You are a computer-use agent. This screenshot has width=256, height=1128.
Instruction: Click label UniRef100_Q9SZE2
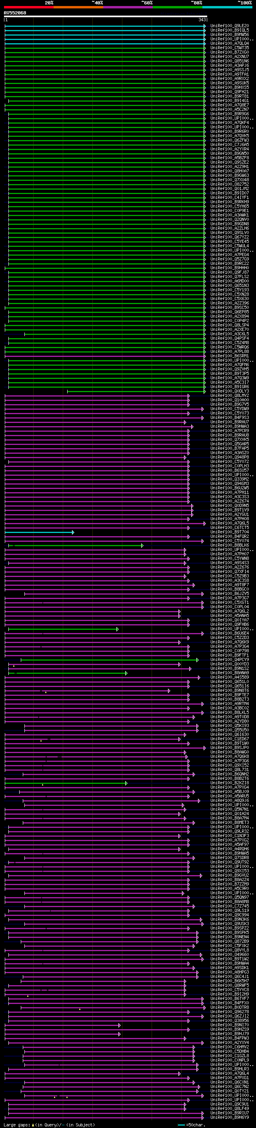pos(230,162)
